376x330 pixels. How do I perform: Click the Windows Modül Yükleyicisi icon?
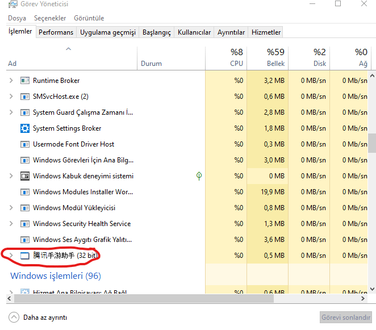click(25, 208)
